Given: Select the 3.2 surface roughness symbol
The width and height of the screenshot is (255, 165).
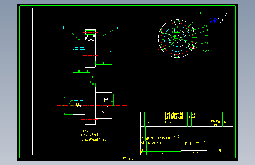Looking at the screenshot, I should [x=105, y=100].
